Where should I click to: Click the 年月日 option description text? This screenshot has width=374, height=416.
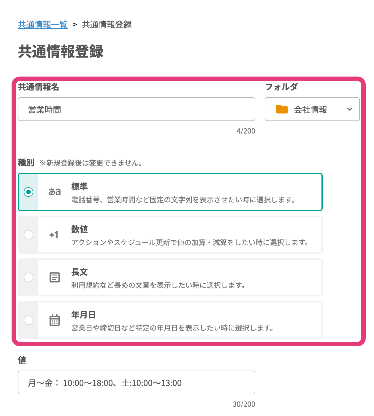(172, 328)
